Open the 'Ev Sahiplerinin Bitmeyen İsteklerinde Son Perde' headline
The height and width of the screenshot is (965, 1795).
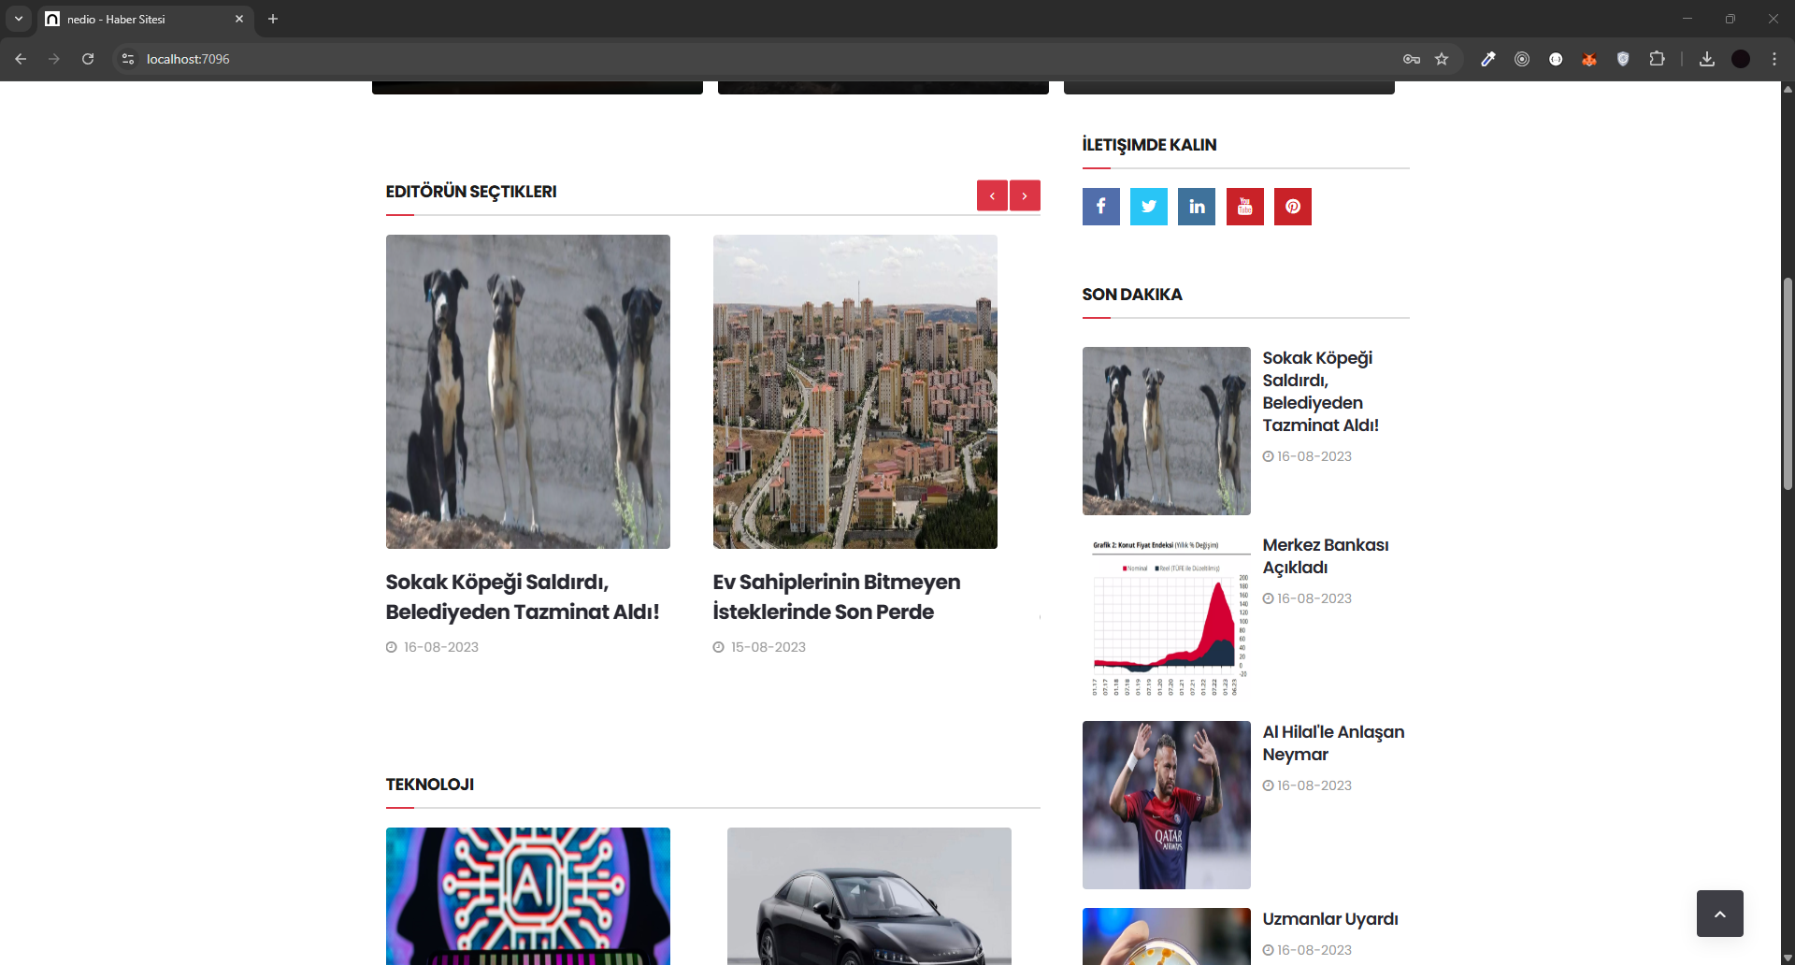(836, 597)
